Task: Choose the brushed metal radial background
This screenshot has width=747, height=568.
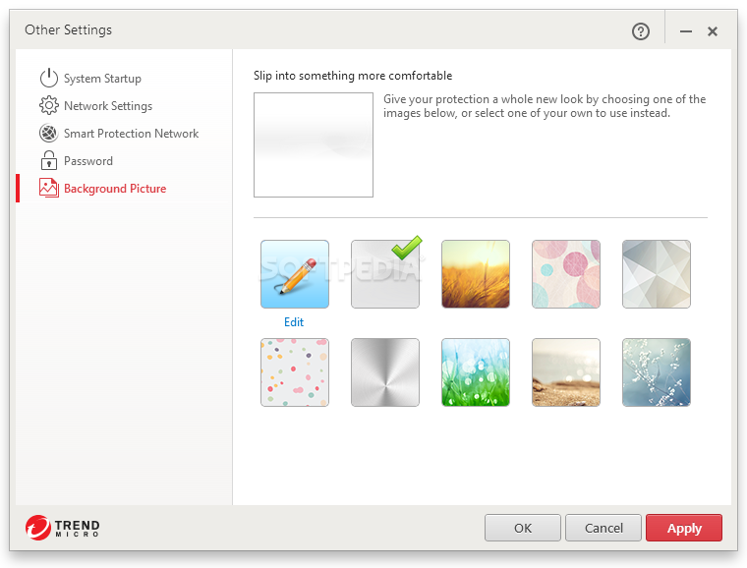Action: click(x=385, y=372)
